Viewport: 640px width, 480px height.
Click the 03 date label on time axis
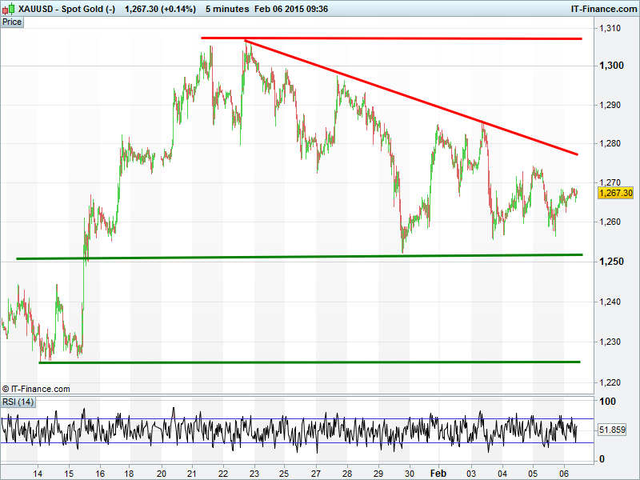471,474
